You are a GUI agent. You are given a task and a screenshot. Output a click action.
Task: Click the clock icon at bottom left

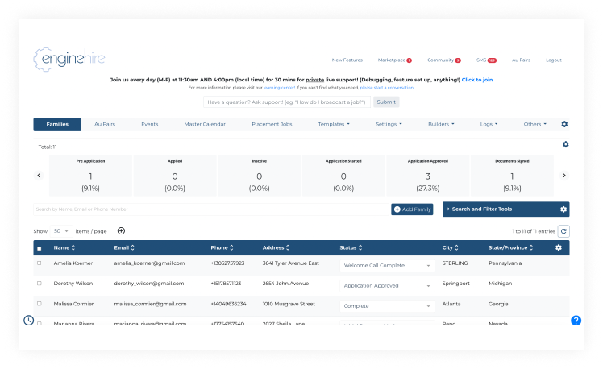click(28, 320)
